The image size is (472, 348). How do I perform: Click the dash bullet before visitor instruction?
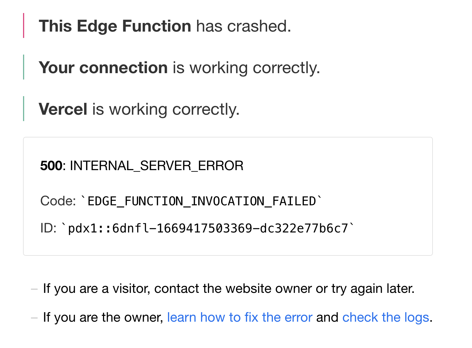[x=34, y=289]
